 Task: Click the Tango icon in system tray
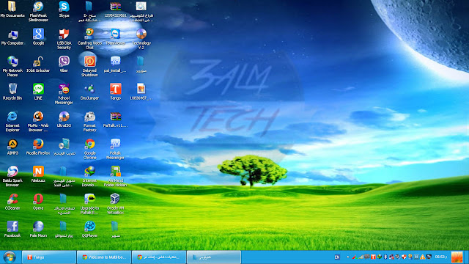click(x=373, y=257)
